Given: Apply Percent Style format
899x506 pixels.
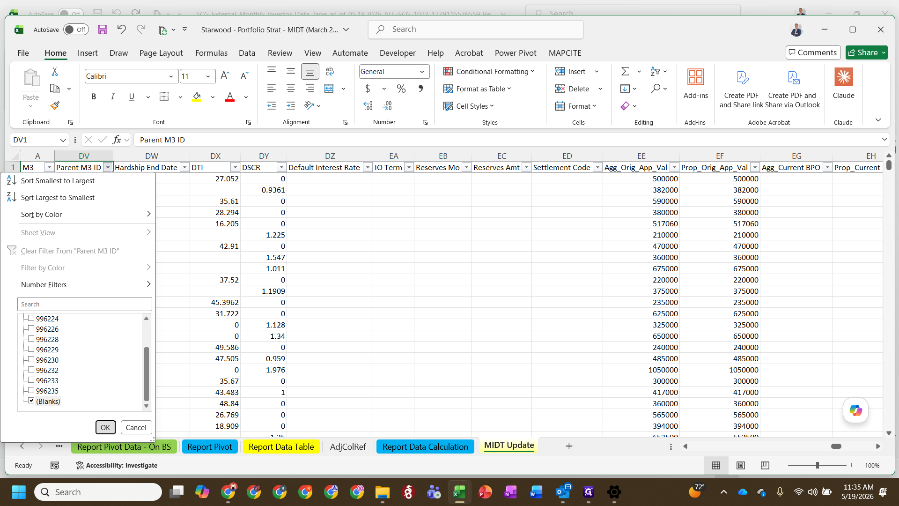Looking at the screenshot, I should 401,89.
